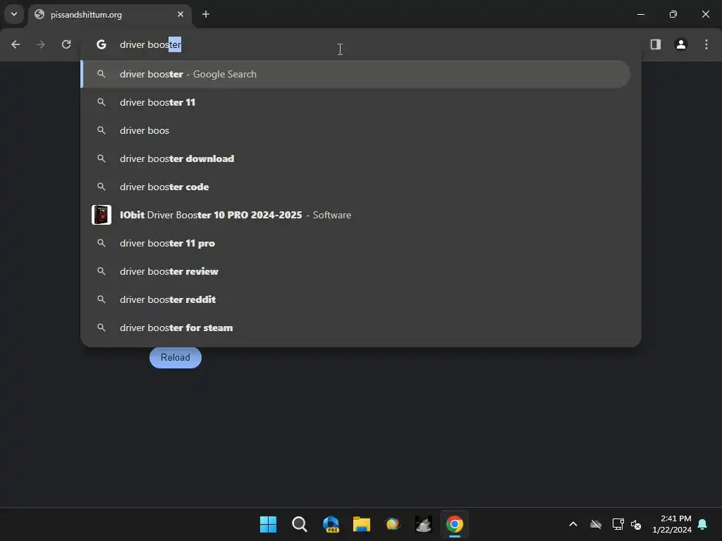Reload page using toolbar refresh icon

click(x=66, y=44)
